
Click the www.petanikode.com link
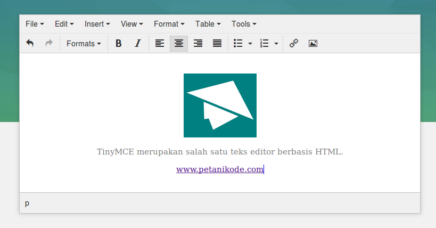[x=220, y=169]
